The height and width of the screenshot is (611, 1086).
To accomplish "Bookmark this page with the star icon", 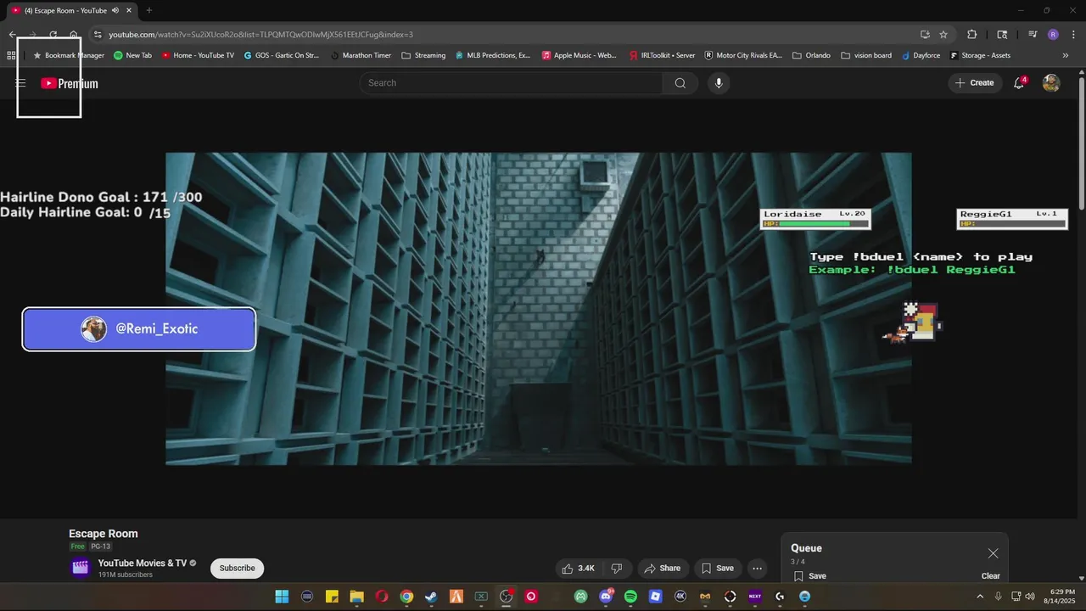I will click(943, 35).
